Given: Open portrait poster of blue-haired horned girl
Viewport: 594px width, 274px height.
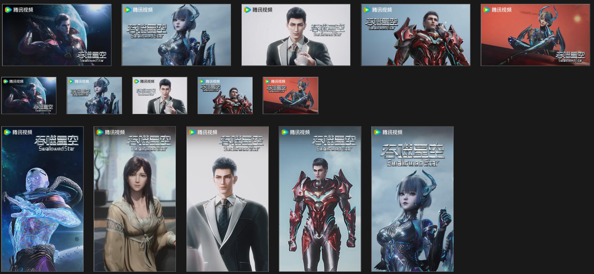Looking at the screenshot, I should [412, 199].
